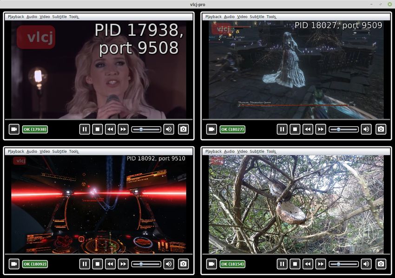Click the slider beside the speaker in PID 18092 player
395x278 pixels.
(x=146, y=264)
